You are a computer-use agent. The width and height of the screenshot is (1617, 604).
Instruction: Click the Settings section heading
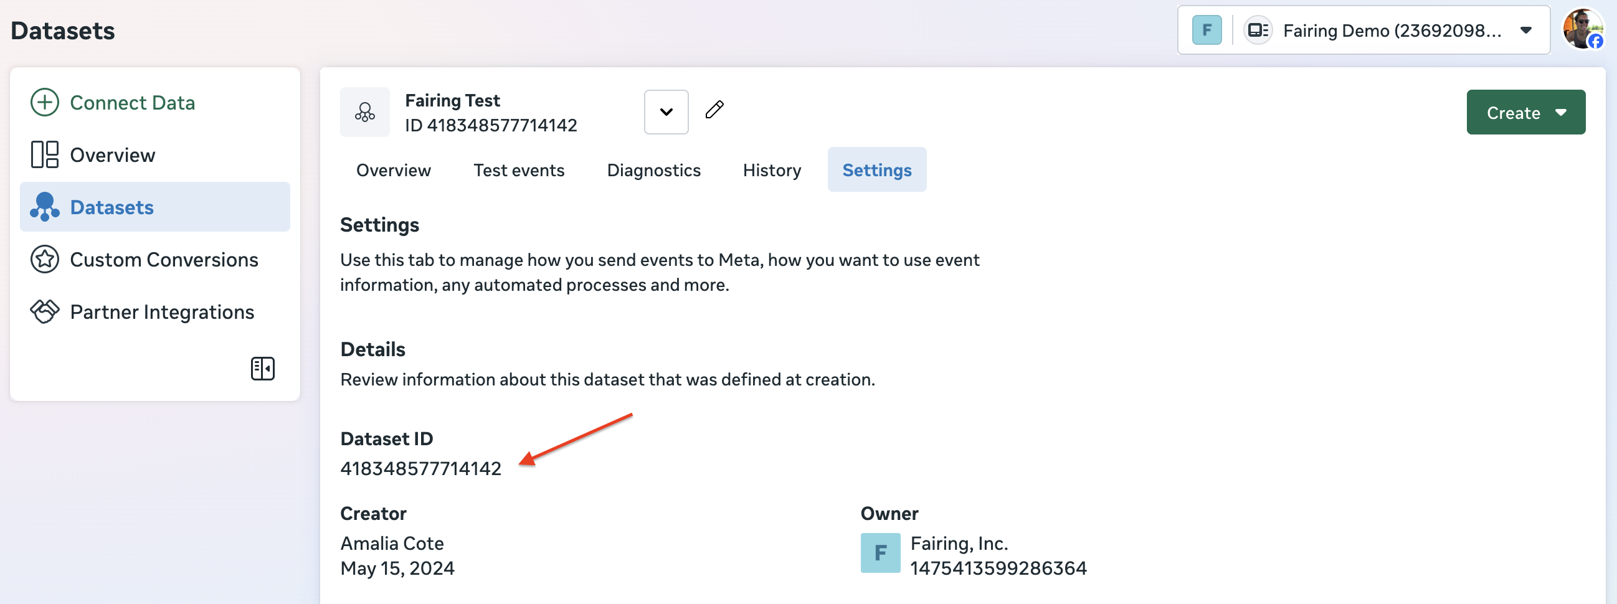380,225
